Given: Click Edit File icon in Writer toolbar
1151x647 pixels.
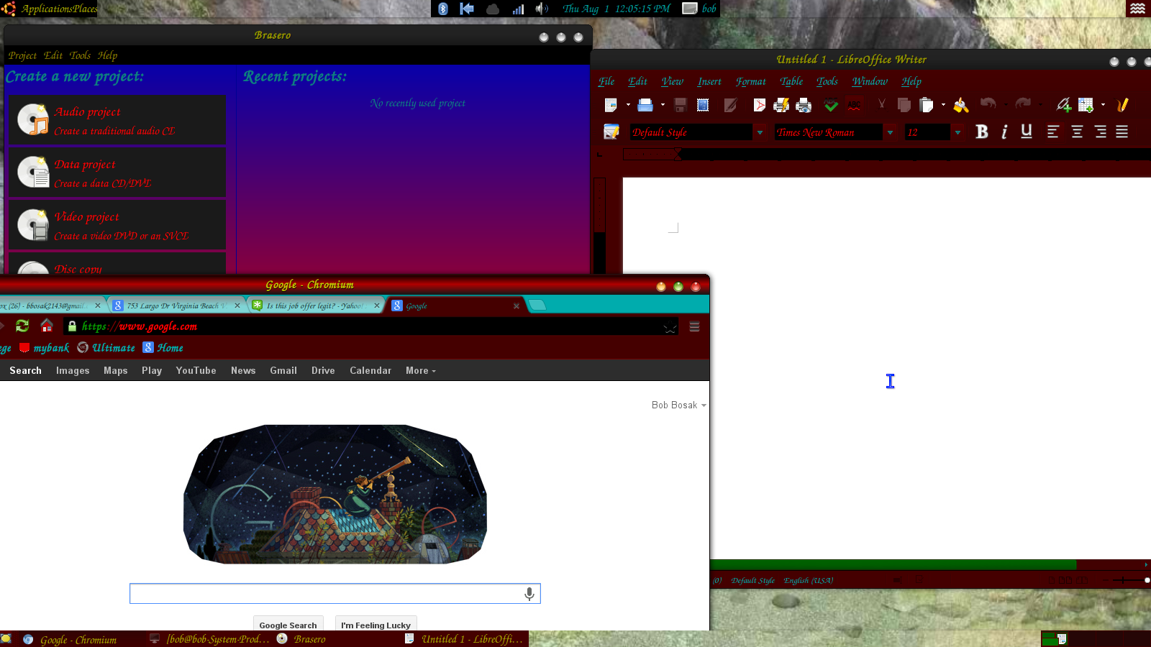Looking at the screenshot, I should coord(730,105).
